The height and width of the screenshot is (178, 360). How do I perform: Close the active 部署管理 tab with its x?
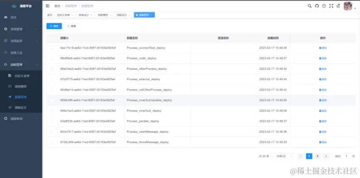click(151, 15)
